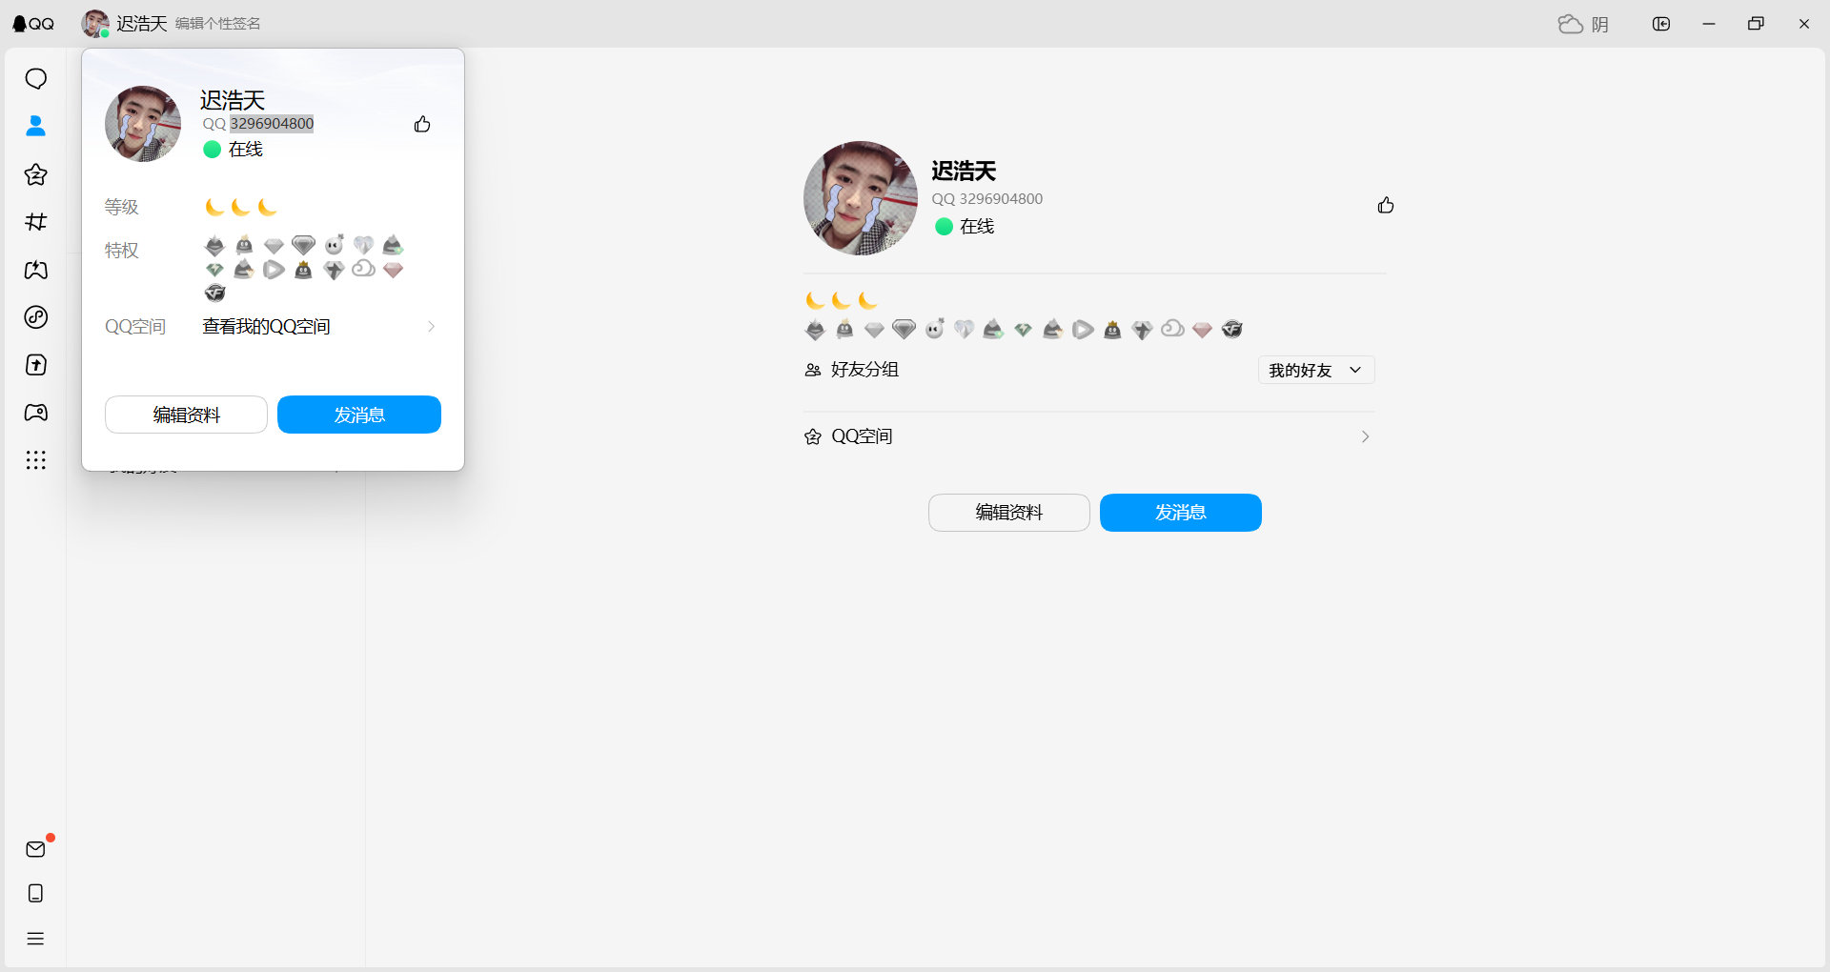Minimize the QQ window
Image resolution: width=1830 pixels, height=972 pixels.
tap(1709, 24)
